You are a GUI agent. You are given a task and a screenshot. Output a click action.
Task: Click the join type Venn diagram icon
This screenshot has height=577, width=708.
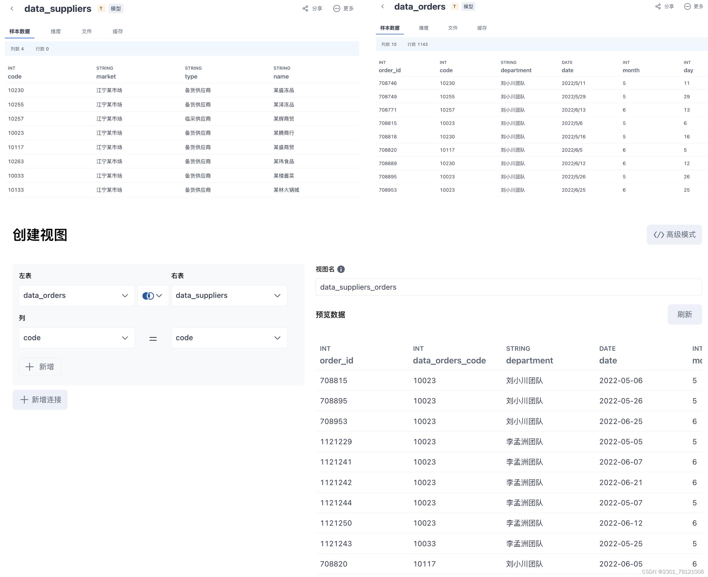coord(148,295)
